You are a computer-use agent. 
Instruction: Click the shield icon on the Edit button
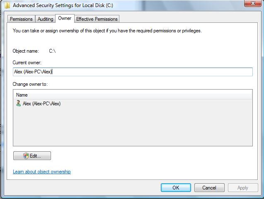[26, 156]
